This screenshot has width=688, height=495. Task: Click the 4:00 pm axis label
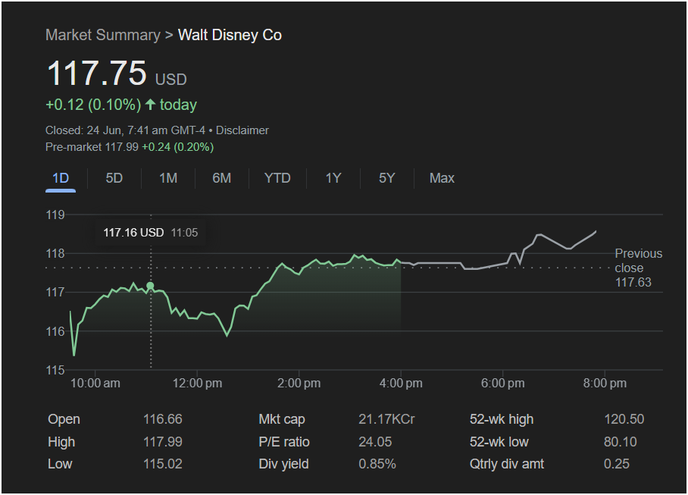[401, 383]
